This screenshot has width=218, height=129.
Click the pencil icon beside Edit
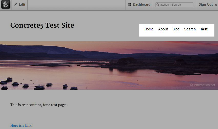pos(16,5)
